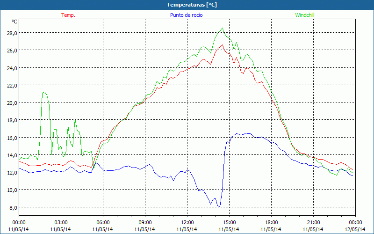The image size is (374, 234).
Task: Click the 12,0 y-axis value
Action: (12, 173)
